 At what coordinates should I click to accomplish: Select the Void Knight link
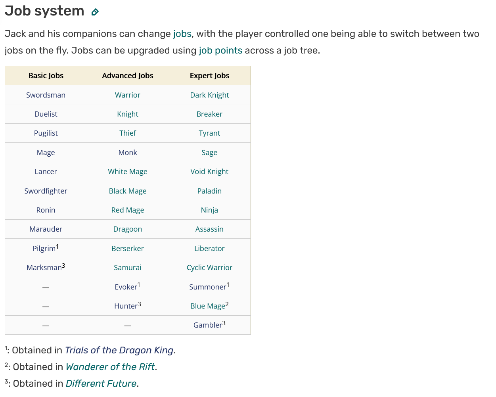[209, 171]
